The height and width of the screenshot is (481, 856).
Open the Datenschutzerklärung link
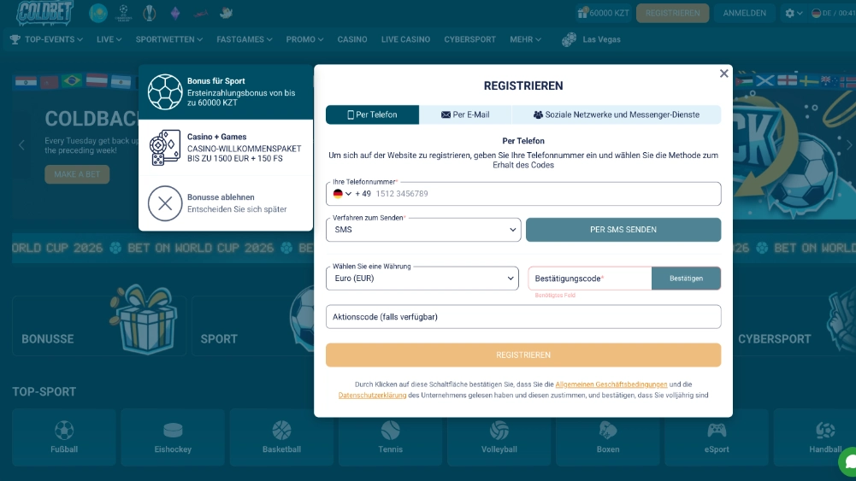[x=372, y=396]
